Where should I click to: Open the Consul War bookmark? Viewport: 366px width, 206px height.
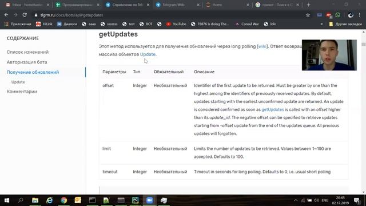(x=247, y=24)
